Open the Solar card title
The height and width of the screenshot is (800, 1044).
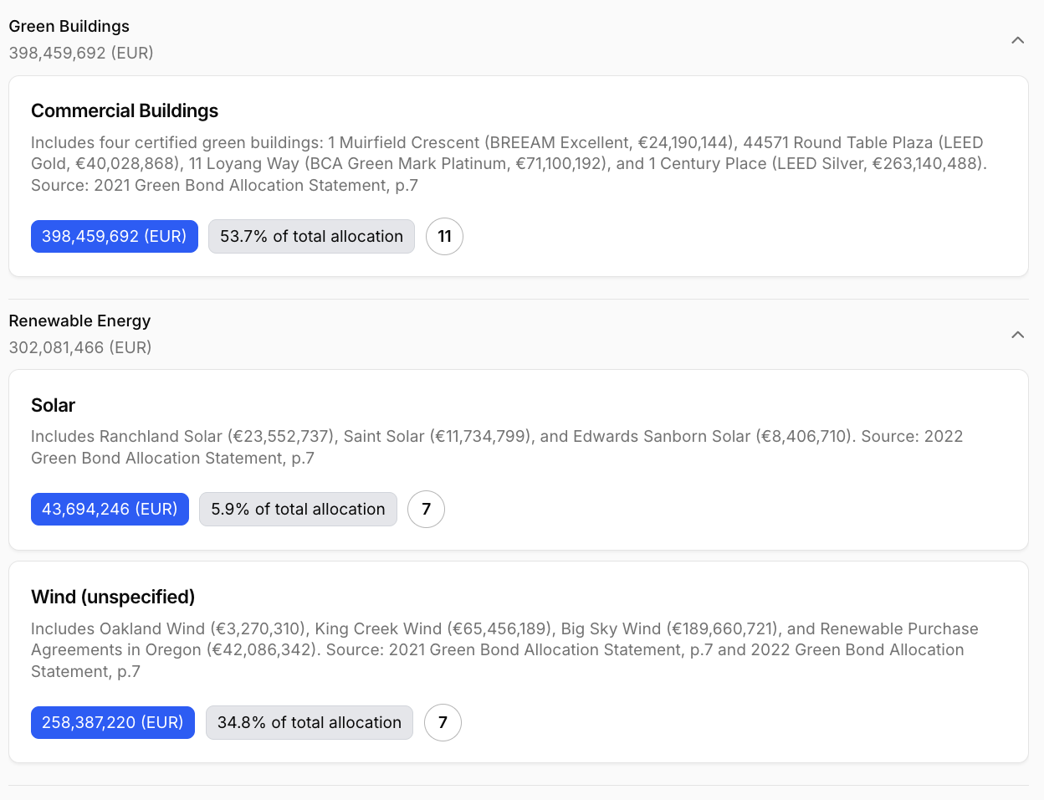coord(53,406)
